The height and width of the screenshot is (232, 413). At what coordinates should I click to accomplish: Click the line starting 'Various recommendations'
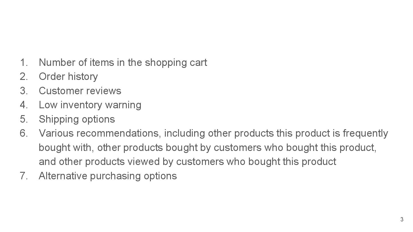coord(213,133)
